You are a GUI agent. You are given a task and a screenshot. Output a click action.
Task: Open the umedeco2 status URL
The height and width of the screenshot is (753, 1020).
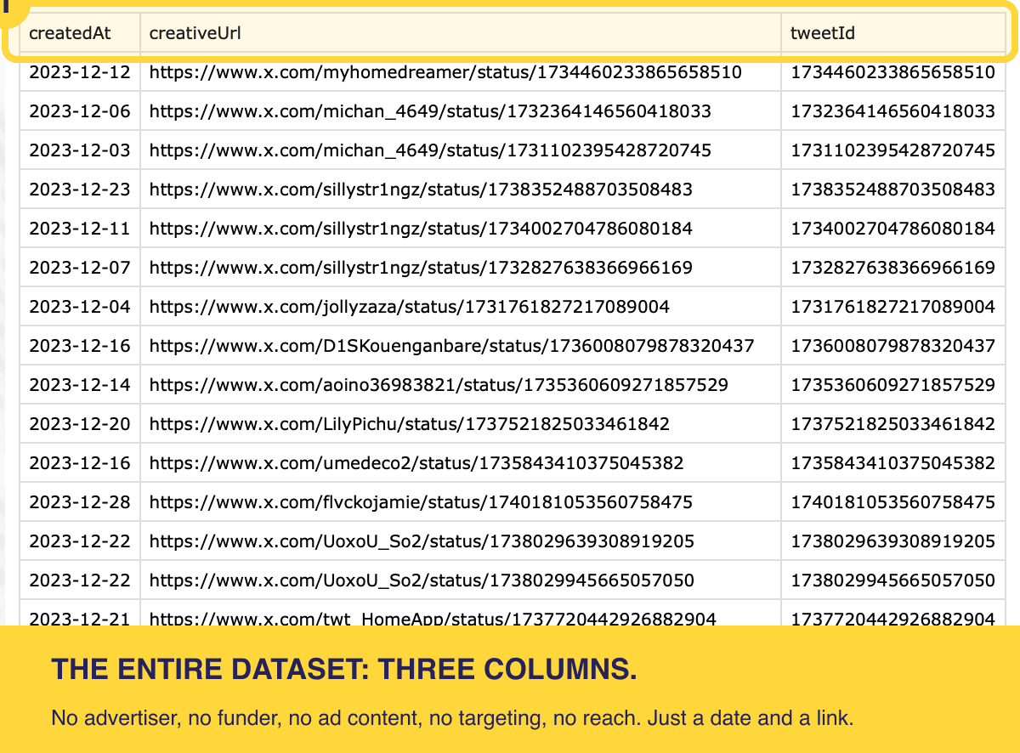coord(416,463)
